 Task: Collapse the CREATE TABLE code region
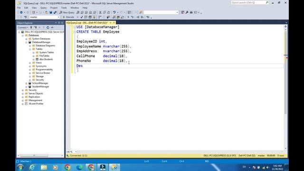tap(75, 32)
